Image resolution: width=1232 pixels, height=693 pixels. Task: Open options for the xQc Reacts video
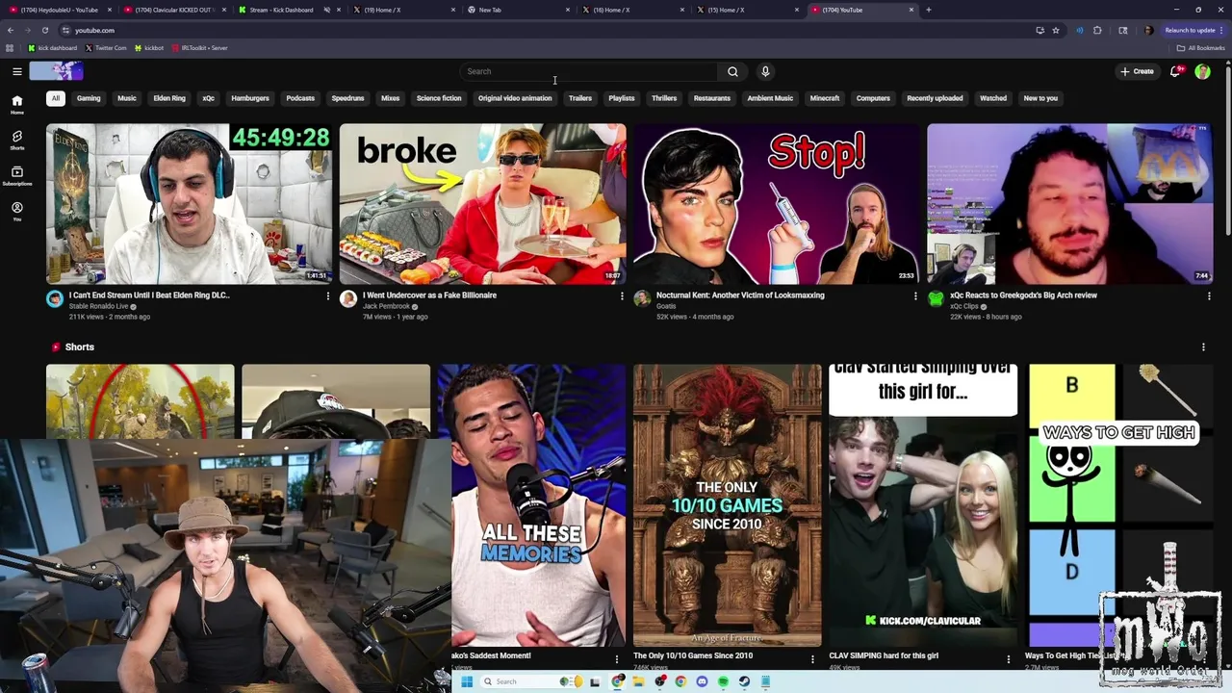(1209, 296)
